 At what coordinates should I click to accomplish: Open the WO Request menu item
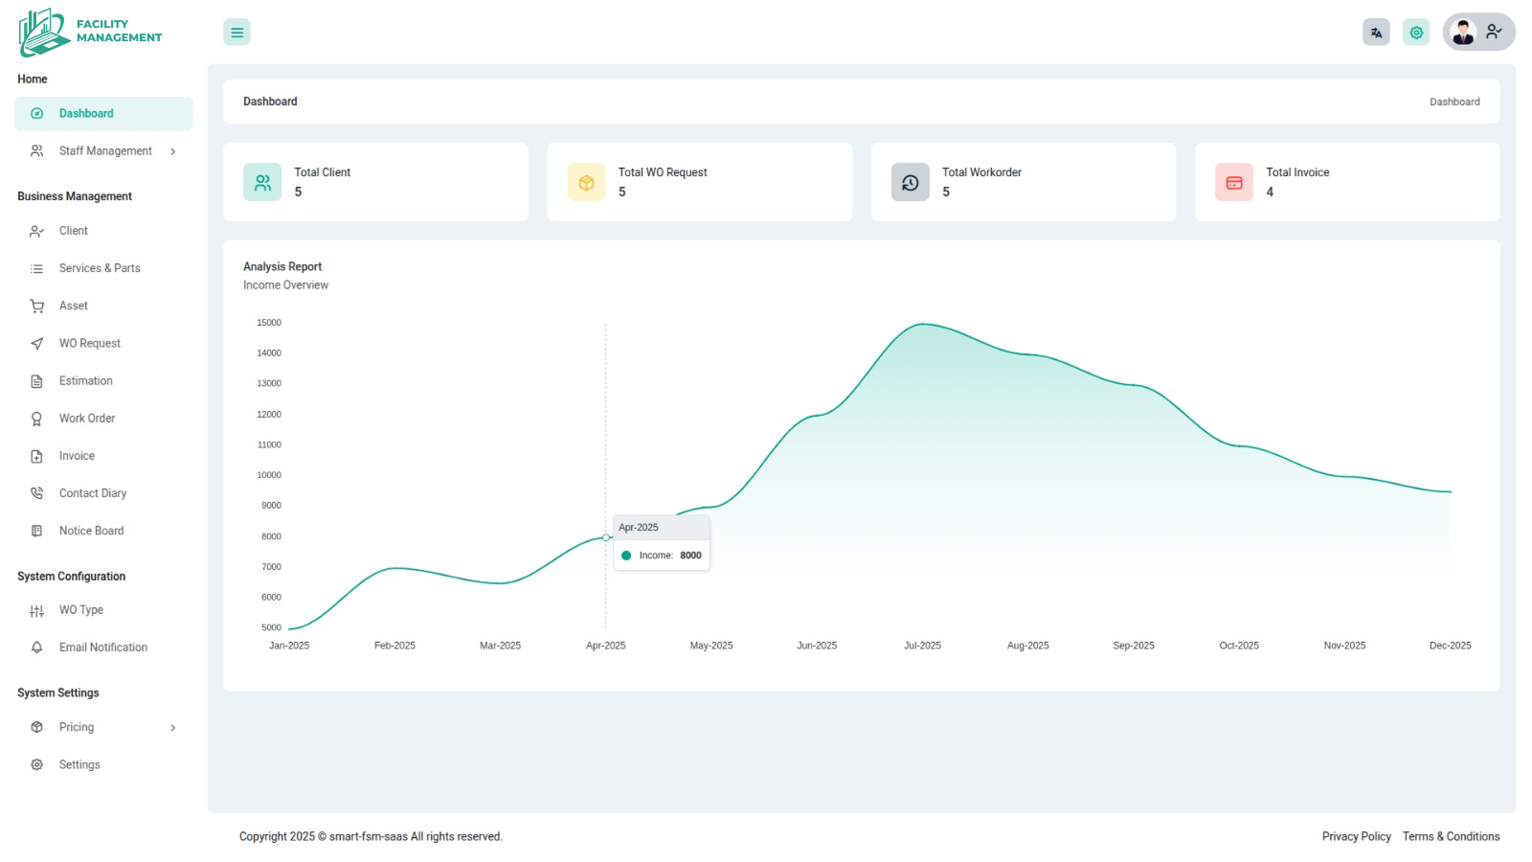pyautogui.click(x=89, y=343)
